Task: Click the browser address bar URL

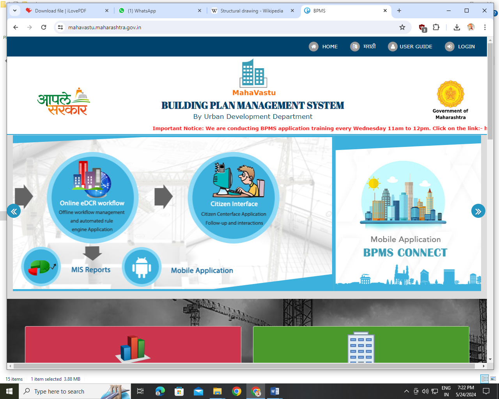Action: [104, 27]
